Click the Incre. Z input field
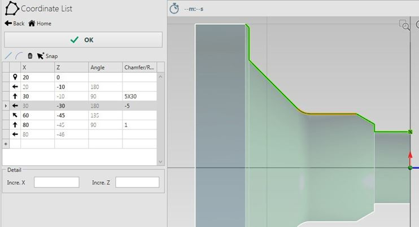419x227 pixels. [137, 182]
